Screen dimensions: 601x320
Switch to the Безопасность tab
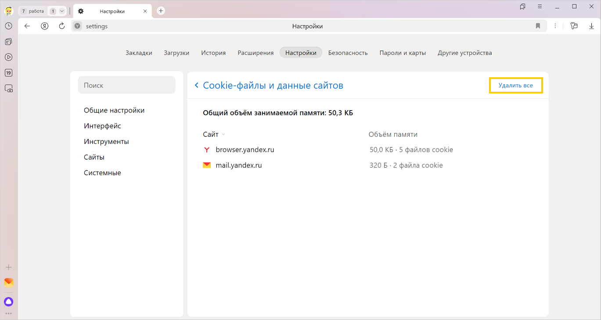point(348,53)
